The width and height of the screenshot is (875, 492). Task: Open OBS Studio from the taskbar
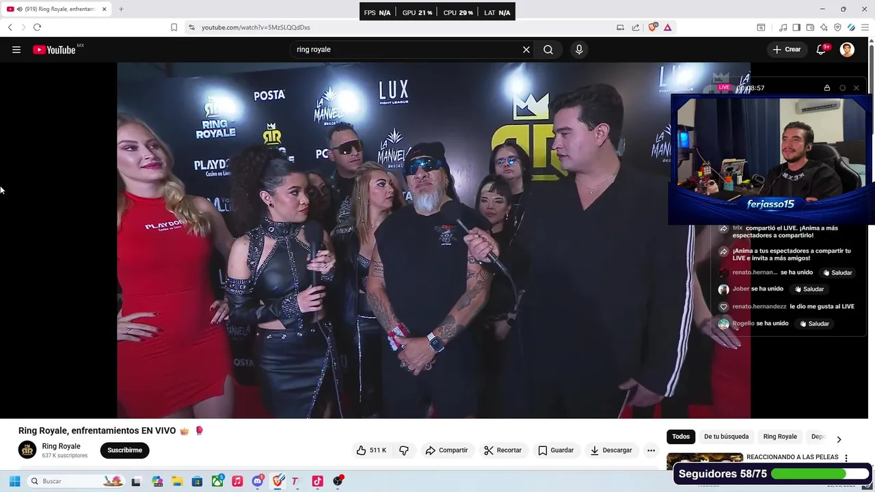(x=338, y=481)
